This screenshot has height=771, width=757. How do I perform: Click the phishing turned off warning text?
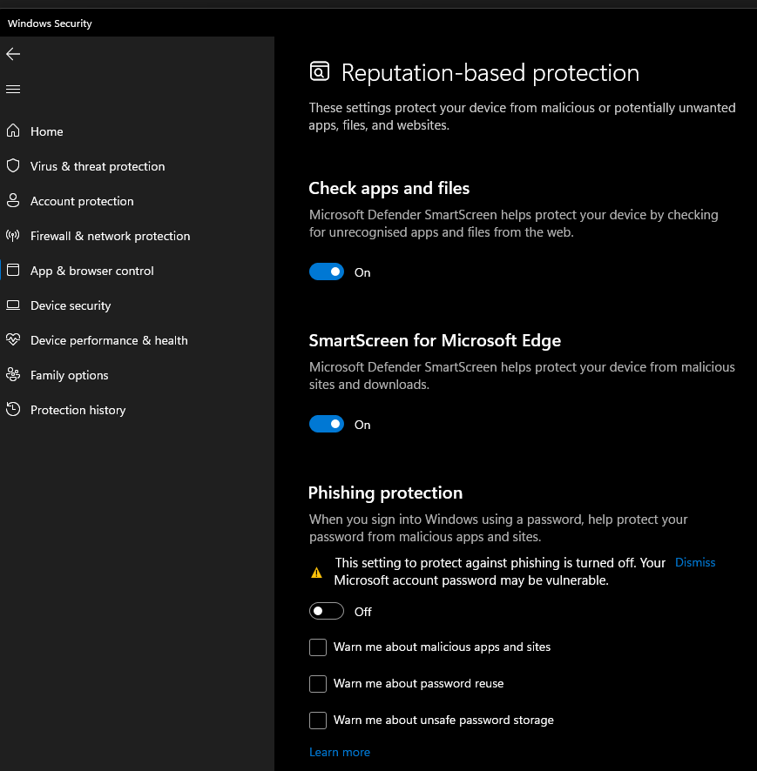point(499,572)
